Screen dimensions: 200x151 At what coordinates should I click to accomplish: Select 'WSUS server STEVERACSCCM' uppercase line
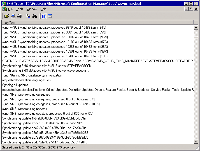97,66
